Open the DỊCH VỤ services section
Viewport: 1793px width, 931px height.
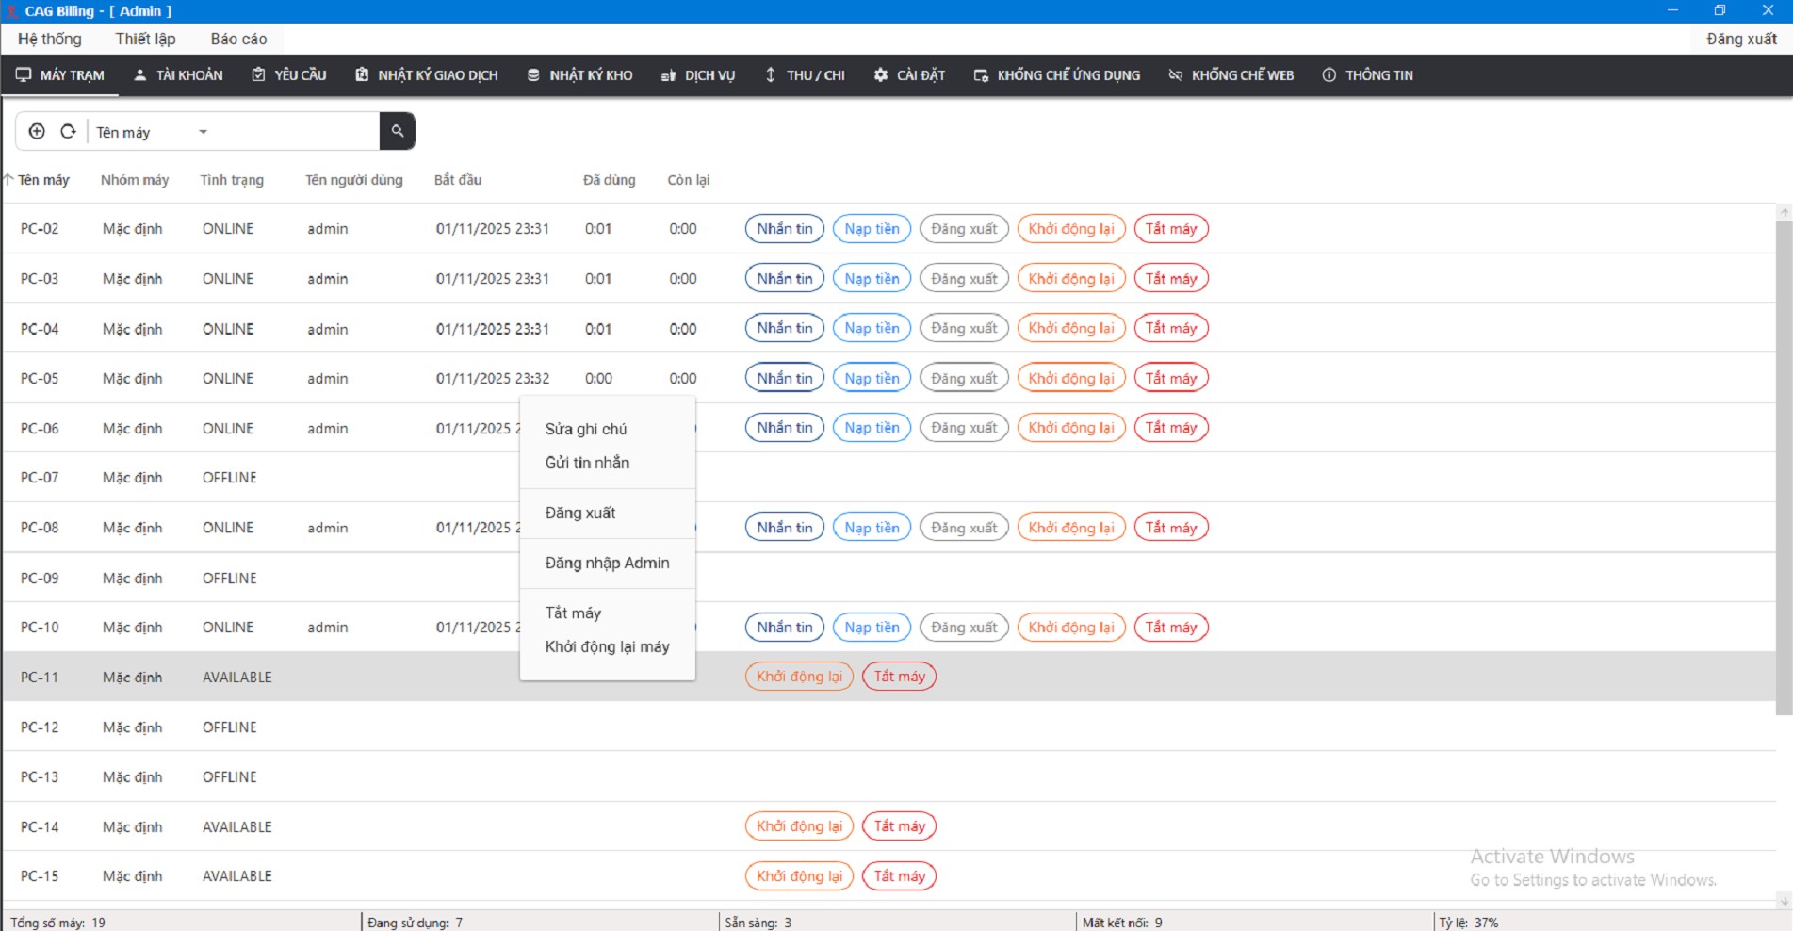point(697,75)
